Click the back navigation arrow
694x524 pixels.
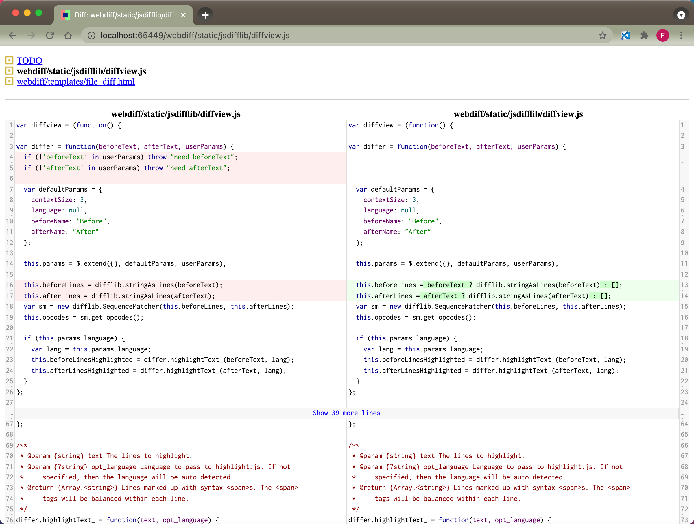point(13,35)
